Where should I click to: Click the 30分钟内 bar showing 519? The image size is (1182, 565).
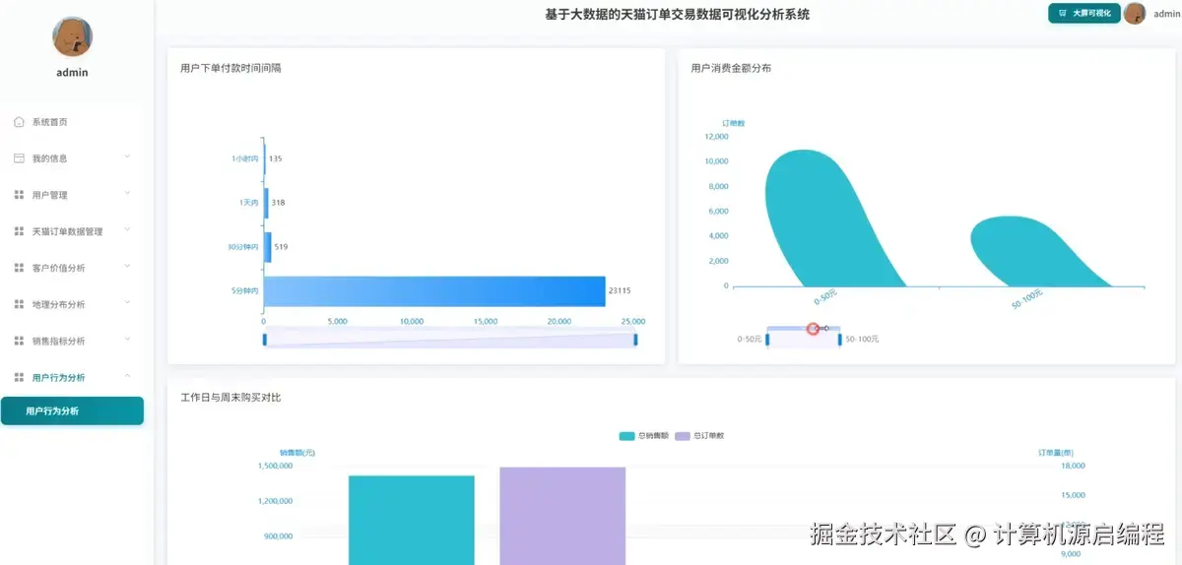point(268,247)
